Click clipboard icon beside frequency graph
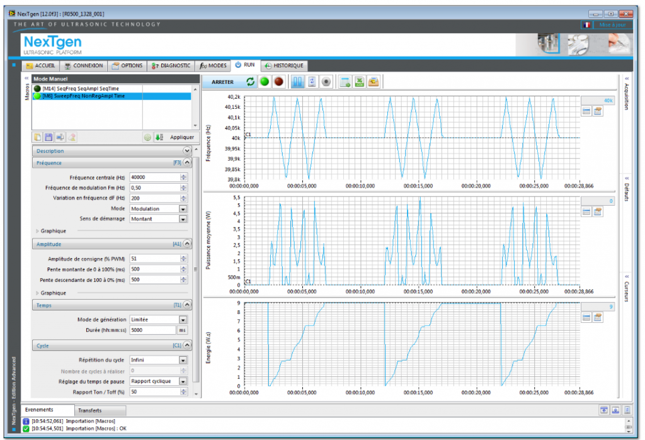 click(x=598, y=111)
